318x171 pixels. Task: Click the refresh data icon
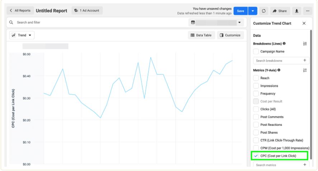tap(263, 11)
